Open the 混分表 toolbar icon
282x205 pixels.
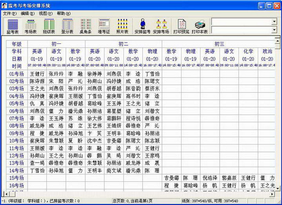click(x=67, y=26)
